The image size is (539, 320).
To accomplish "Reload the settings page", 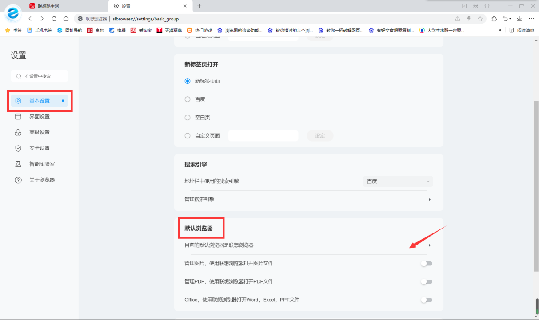I will (54, 19).
